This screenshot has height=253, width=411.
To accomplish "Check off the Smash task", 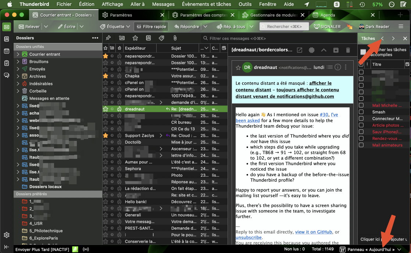I will (x=361, y=112).
